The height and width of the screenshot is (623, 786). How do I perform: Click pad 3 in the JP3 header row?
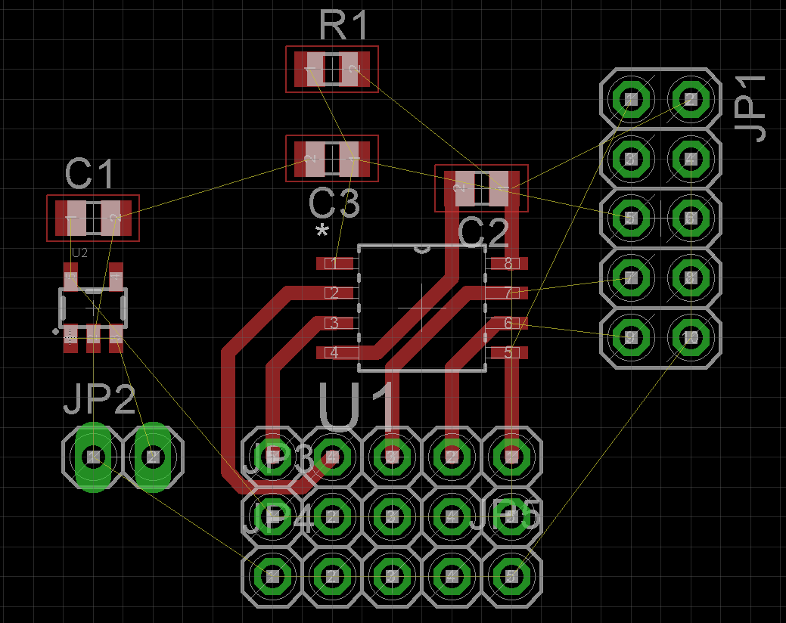pyautogui.click(x=392, y=457)
